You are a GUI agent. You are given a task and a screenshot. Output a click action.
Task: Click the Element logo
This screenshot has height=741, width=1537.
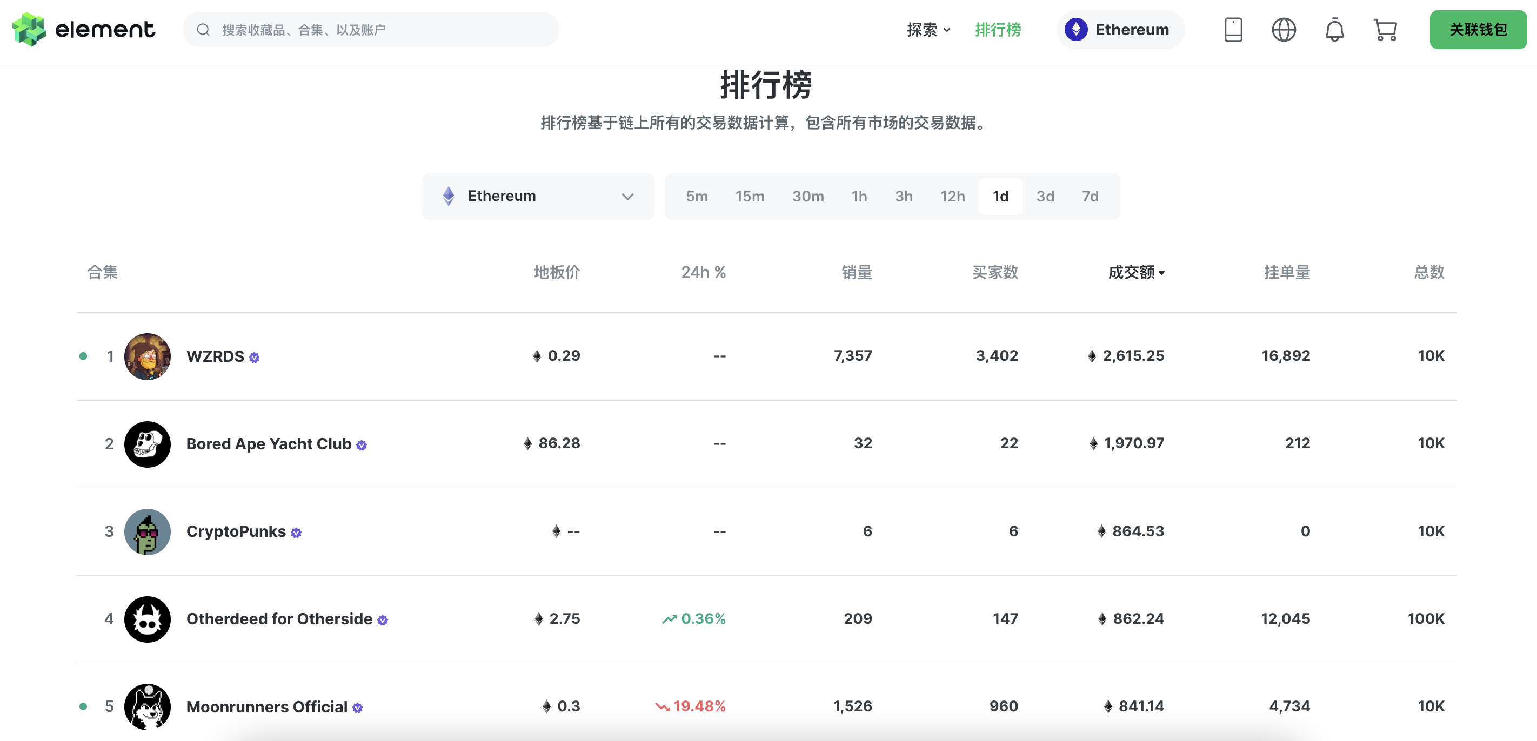[x=84, y=29]
